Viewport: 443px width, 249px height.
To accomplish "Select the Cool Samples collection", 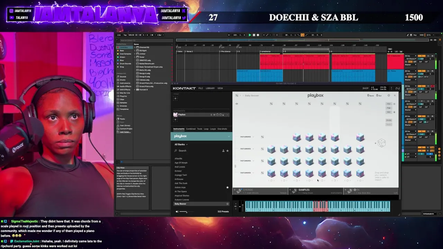I will (125, 54).
